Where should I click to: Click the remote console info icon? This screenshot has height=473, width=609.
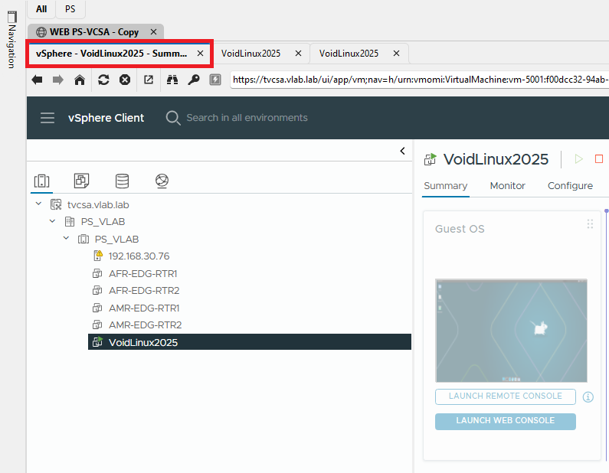click(x=588, y=397)
